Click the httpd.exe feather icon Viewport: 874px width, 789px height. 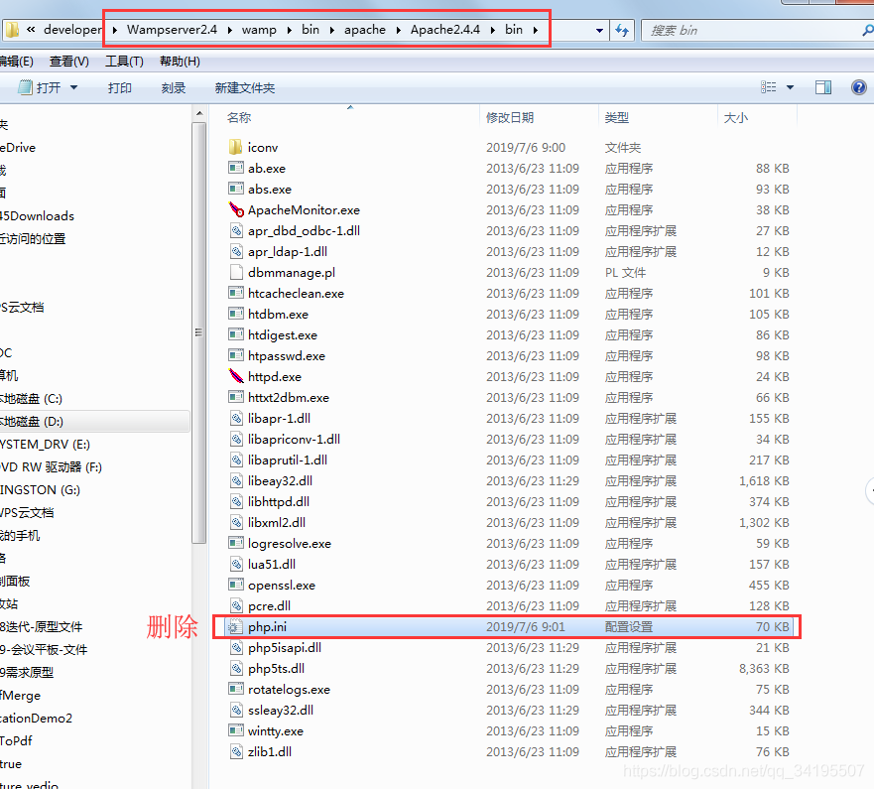pyautogui.click(x=236, y=376)
